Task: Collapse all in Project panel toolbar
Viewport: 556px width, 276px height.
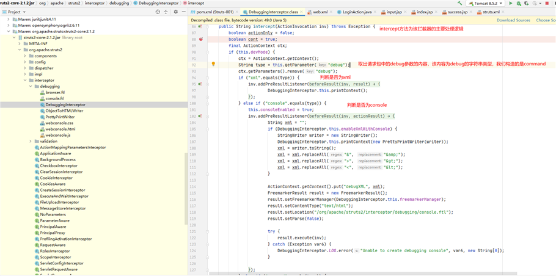Action: [x=166, y=12]
